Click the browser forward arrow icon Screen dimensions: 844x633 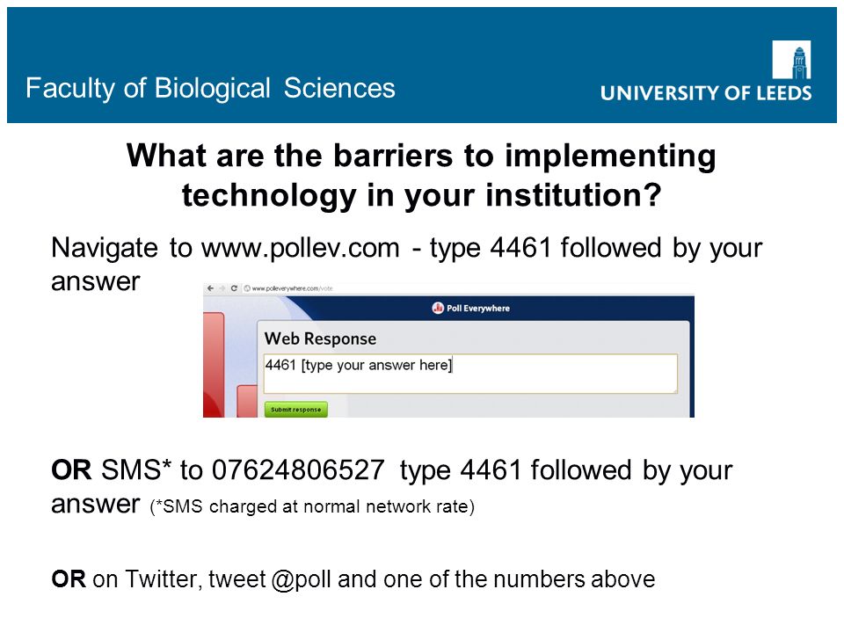tap(222, 288)
